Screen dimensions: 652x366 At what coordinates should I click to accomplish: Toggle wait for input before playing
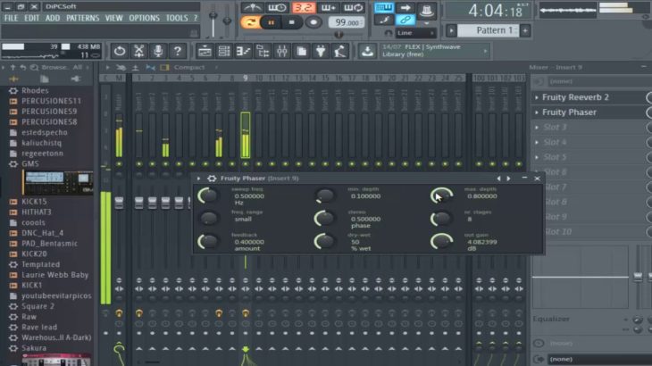click(x=277, y=7)
